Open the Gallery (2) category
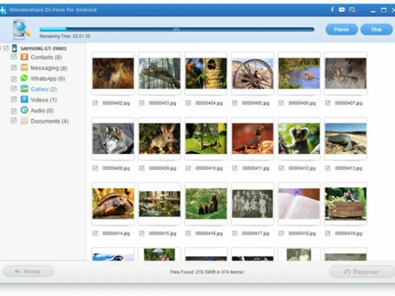The image size is (395, 296). [43, 89]
